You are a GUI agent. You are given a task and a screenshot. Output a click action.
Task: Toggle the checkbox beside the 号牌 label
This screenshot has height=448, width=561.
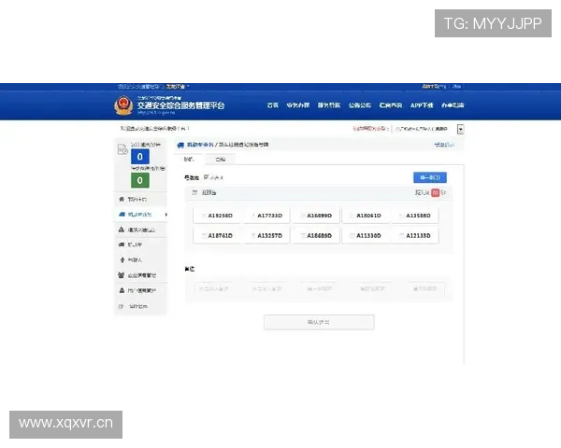click(206, 176)
